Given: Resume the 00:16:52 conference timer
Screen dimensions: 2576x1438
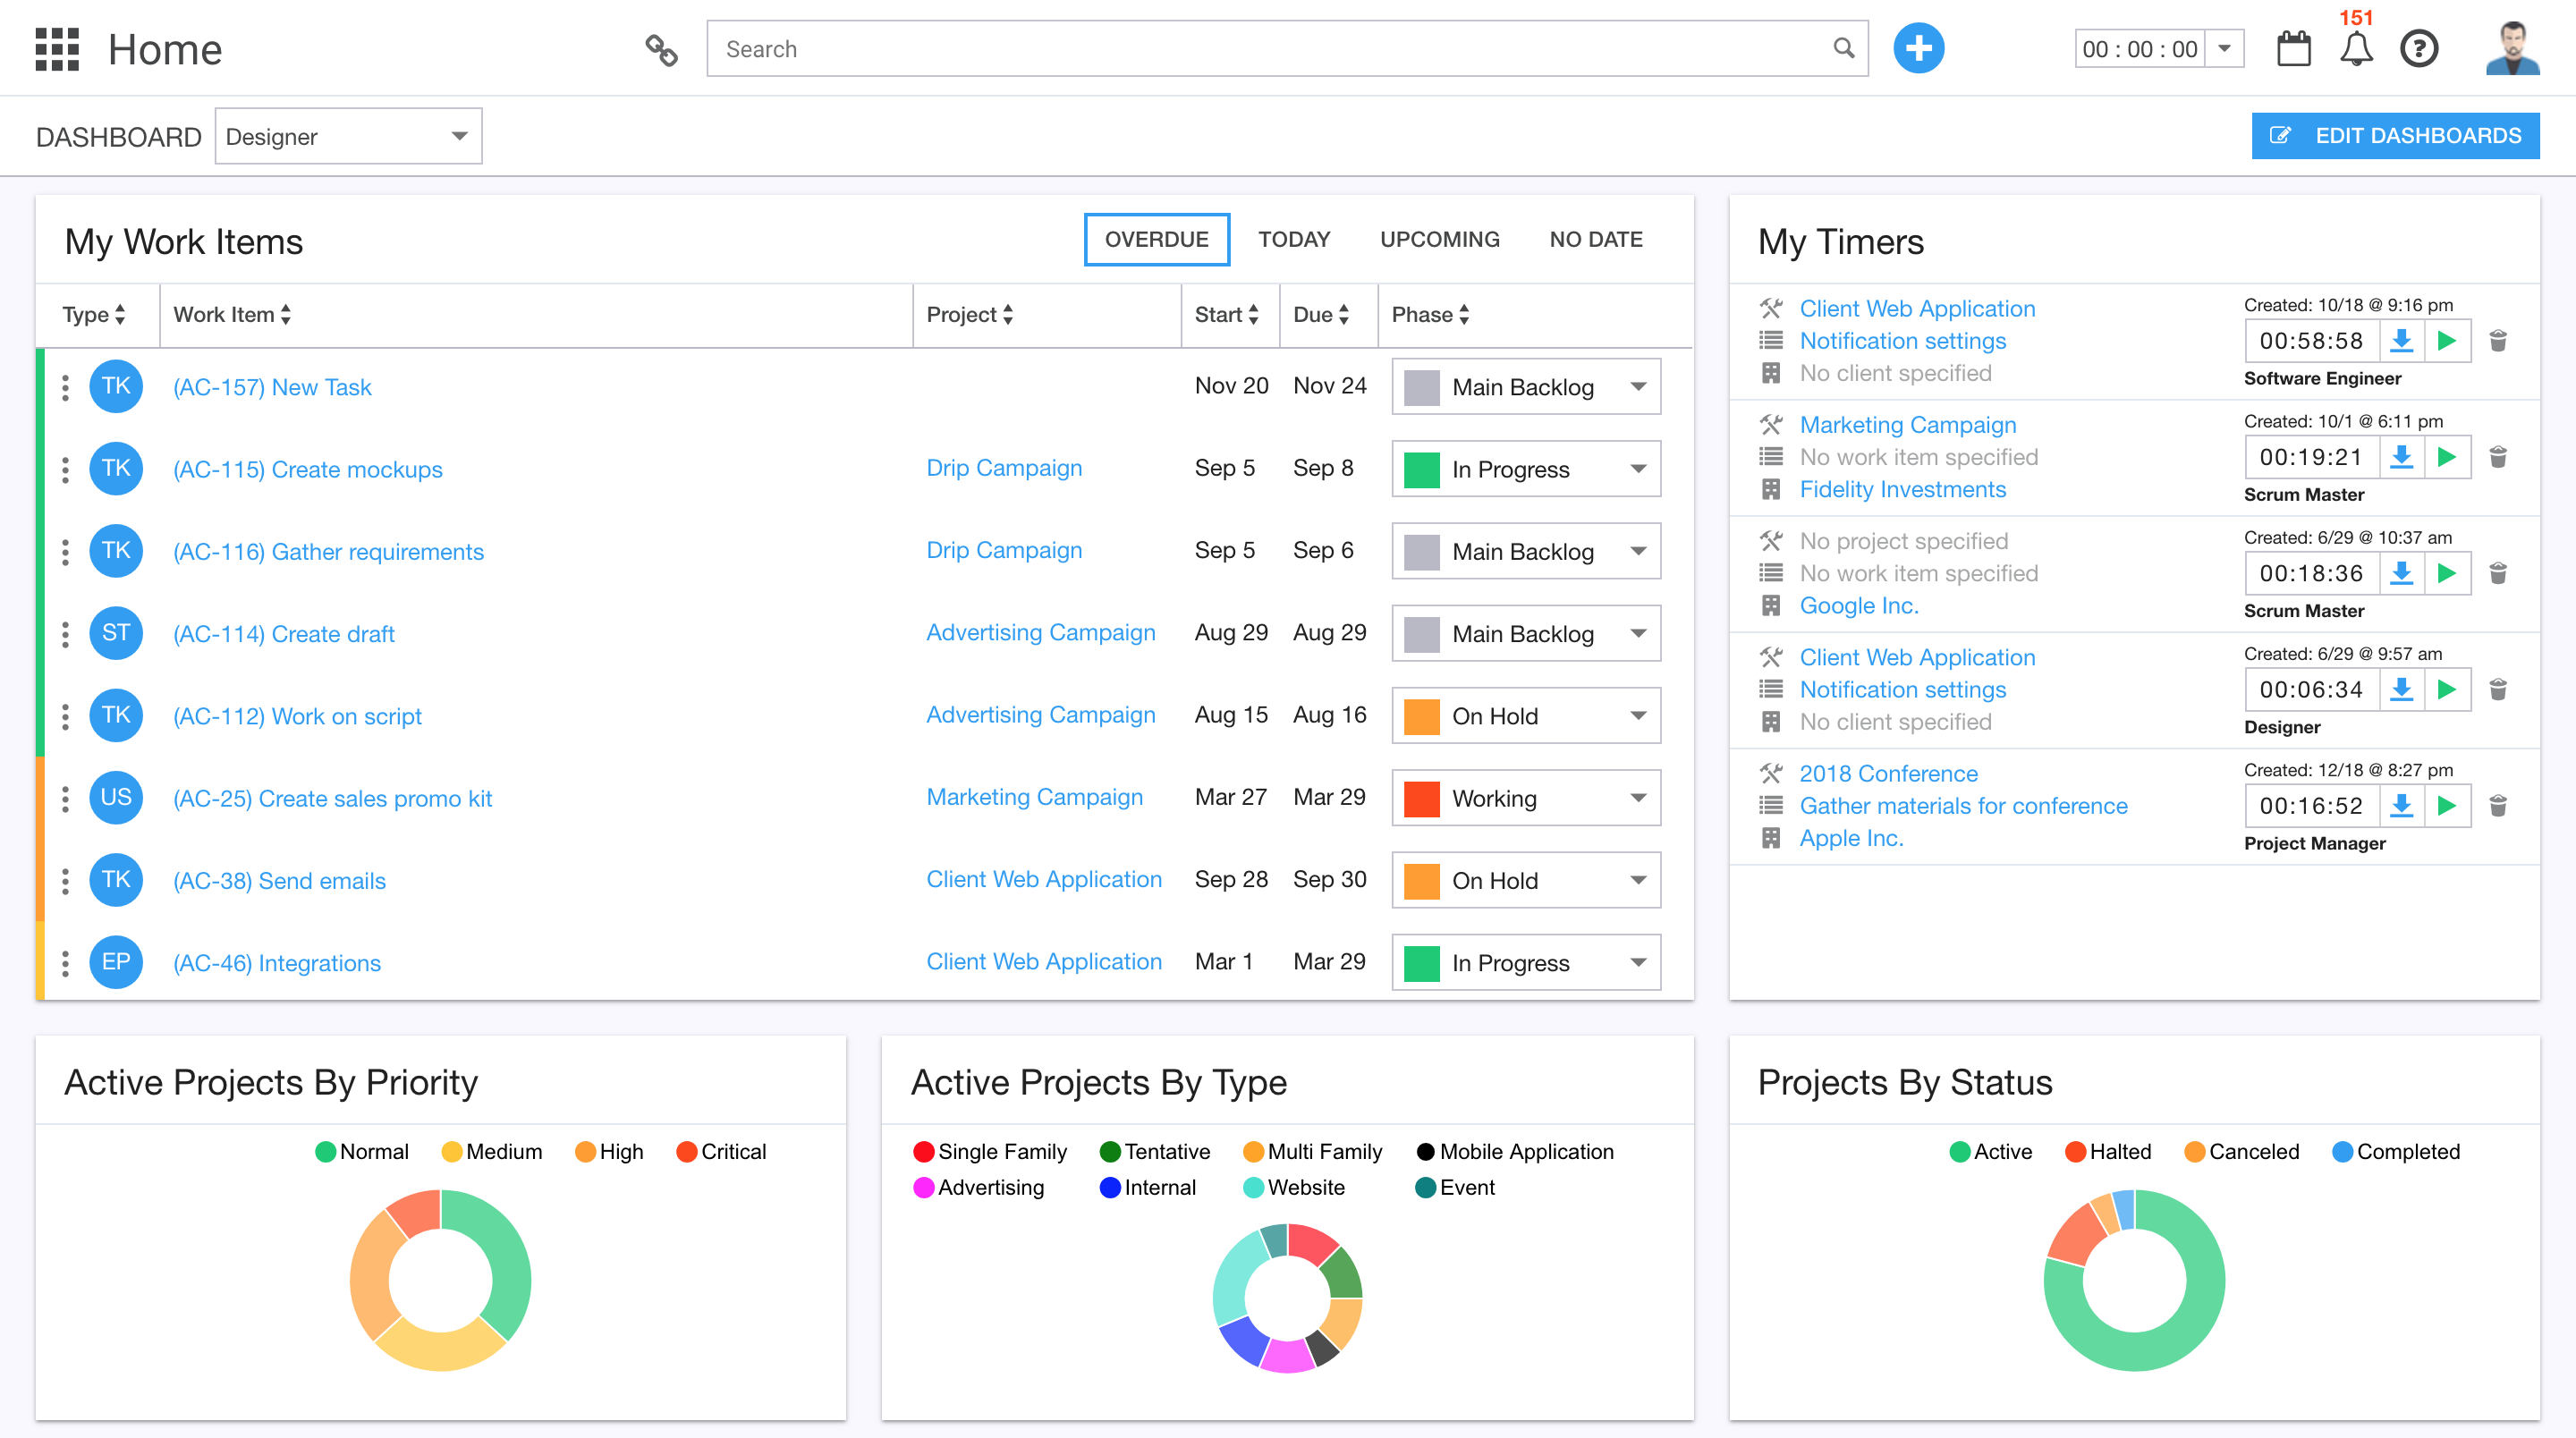Looking at the screenshot, I should click(x=2446, y=806).
